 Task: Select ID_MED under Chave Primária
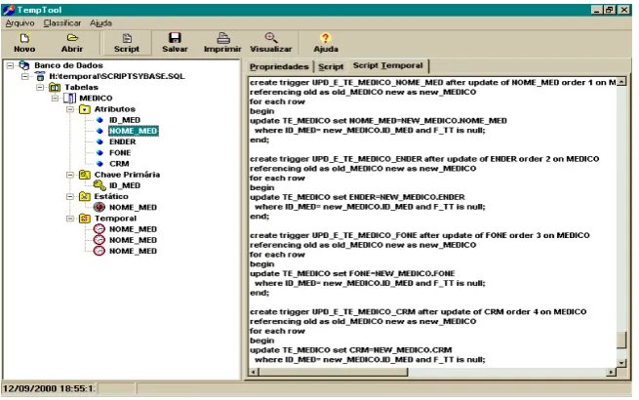click(x=125, y=185)
